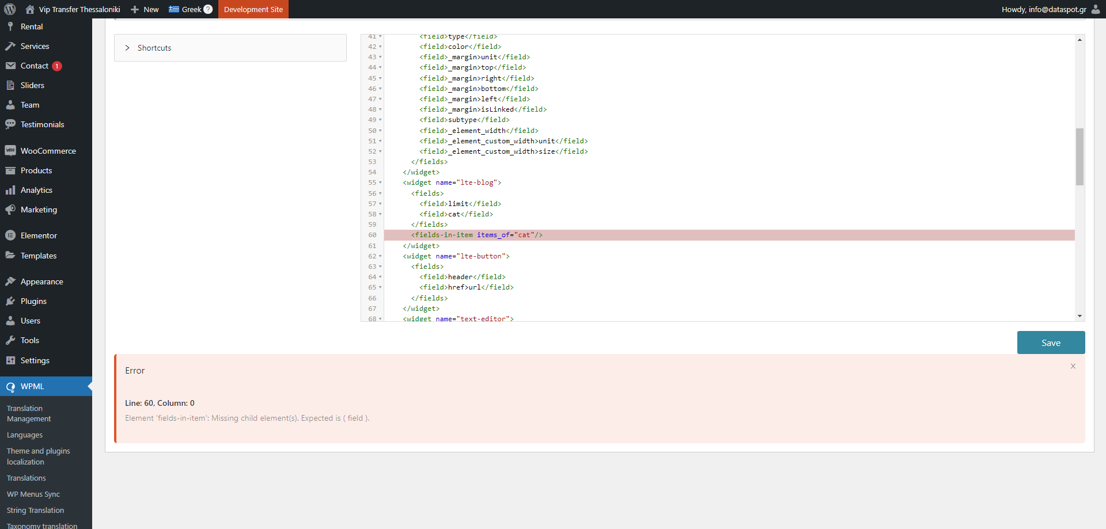Viewport: 1106px width, 529px height.
Task: Click the Testimonials speech bubble icon
Action: coord(10,124)
